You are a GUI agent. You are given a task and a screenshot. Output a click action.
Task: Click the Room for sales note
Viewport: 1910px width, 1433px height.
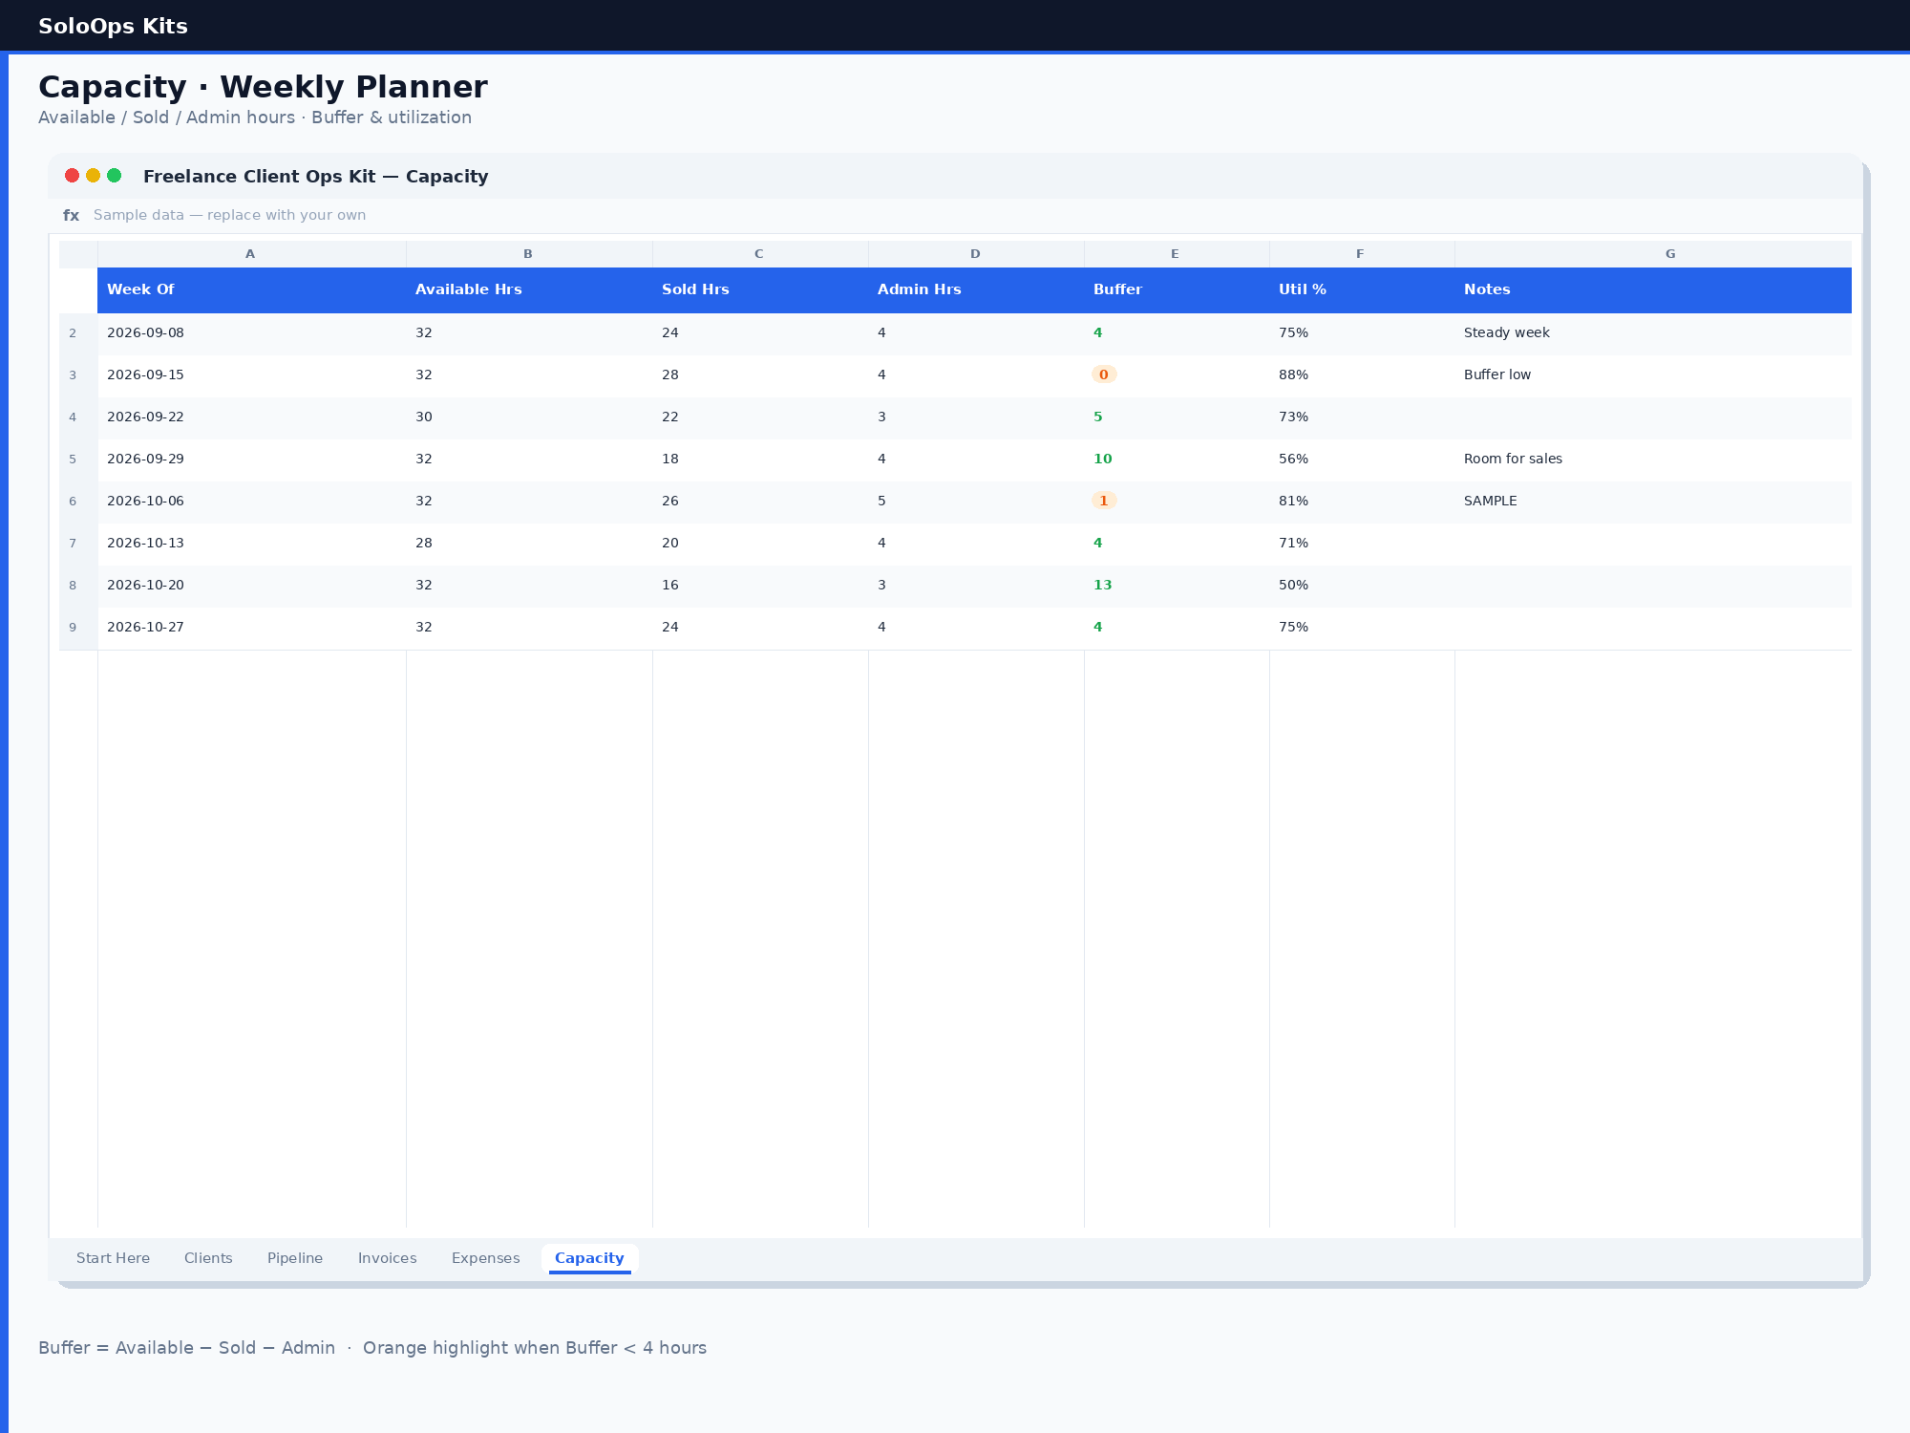click(x=1514, y=459)
